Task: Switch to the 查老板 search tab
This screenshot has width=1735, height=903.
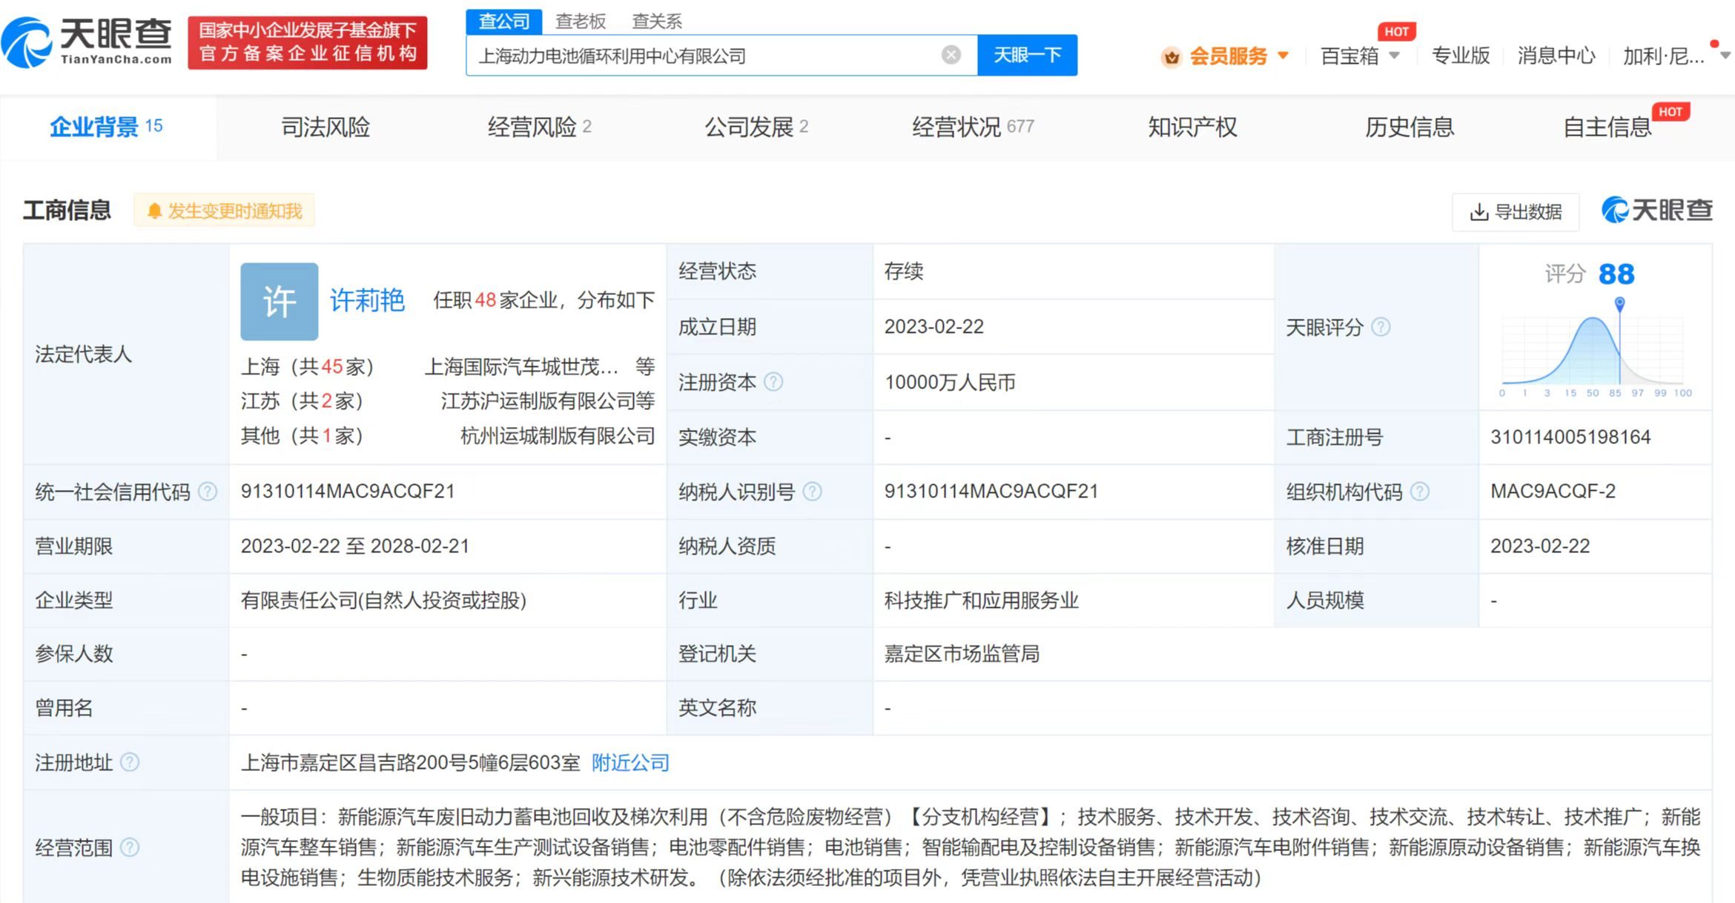Action: click(x=581, y=21)
